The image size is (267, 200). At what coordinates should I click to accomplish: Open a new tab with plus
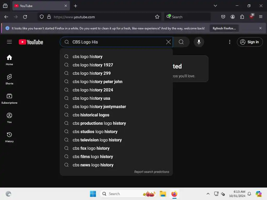coord(75,6)
